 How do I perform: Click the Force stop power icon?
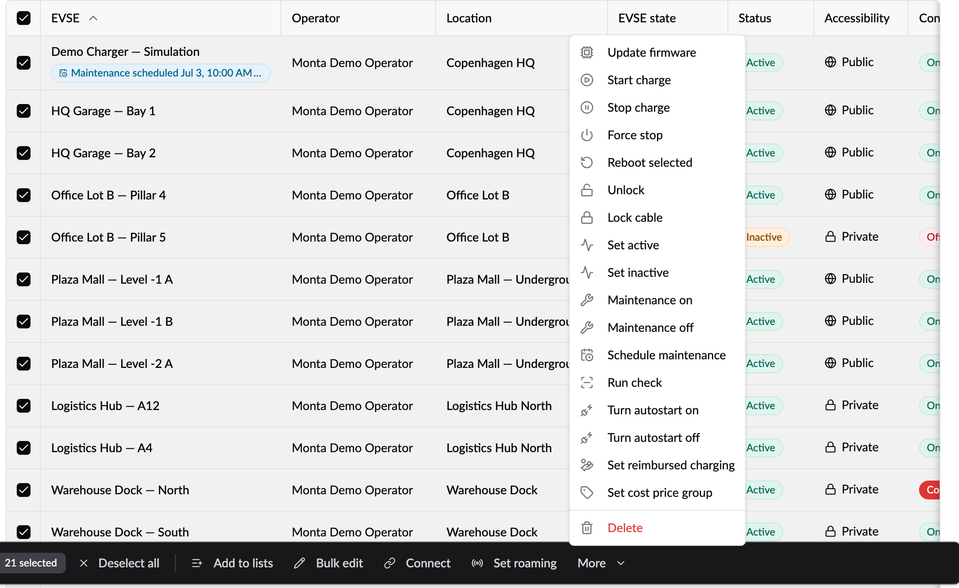[x=587, y=135]
